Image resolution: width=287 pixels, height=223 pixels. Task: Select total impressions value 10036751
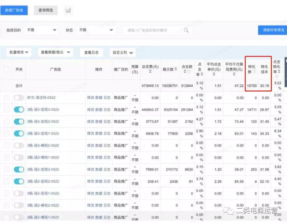point(170,86)
